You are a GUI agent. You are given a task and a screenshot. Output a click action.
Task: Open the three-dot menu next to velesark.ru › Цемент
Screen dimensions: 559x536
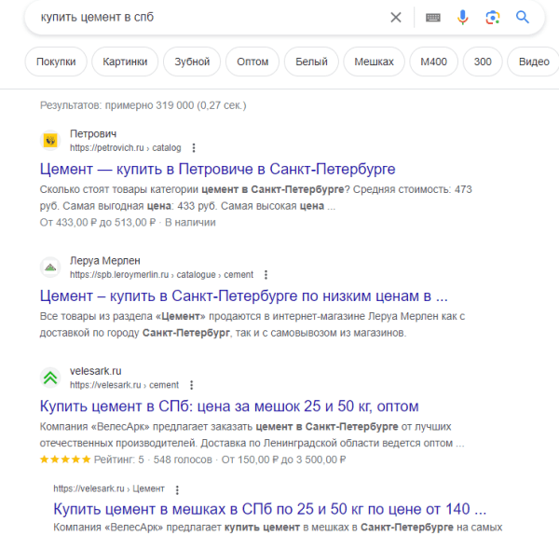pos(177,489)
